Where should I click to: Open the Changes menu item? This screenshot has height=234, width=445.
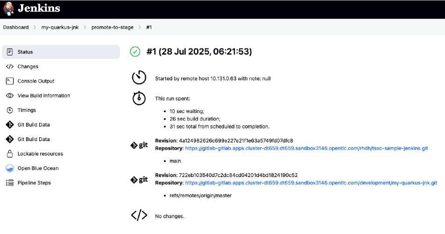28,66
